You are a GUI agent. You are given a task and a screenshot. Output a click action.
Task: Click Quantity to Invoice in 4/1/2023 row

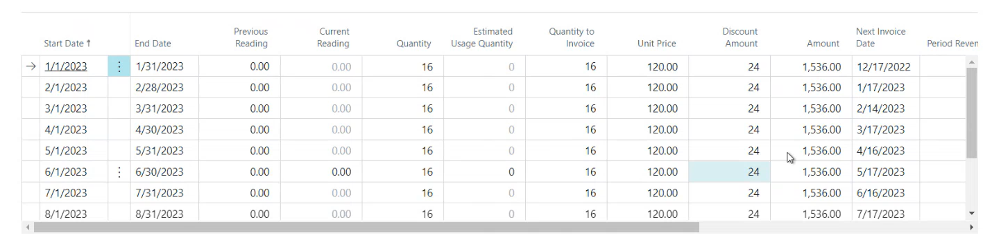pos(566,130)
